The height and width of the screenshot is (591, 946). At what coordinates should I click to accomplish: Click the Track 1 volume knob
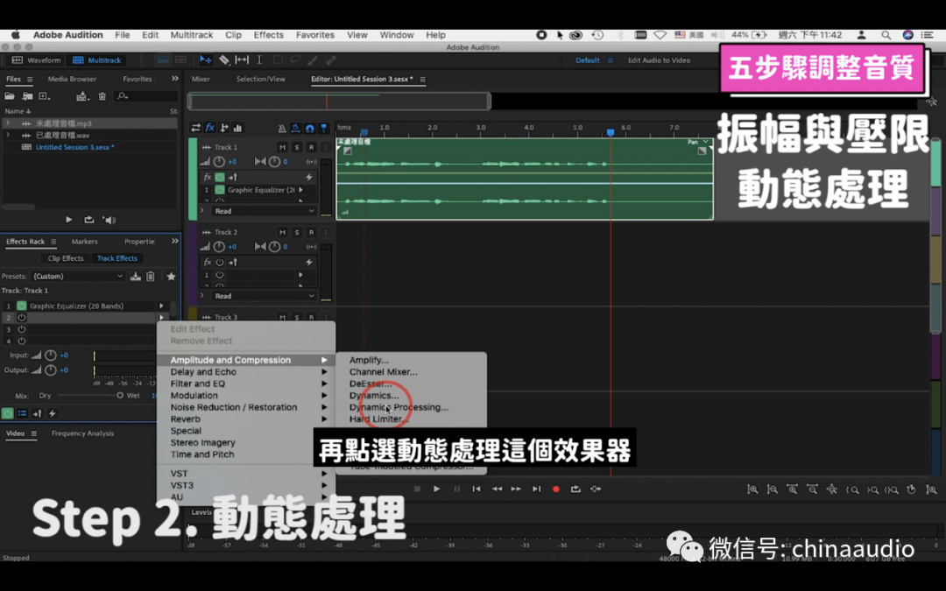point(219,162)
